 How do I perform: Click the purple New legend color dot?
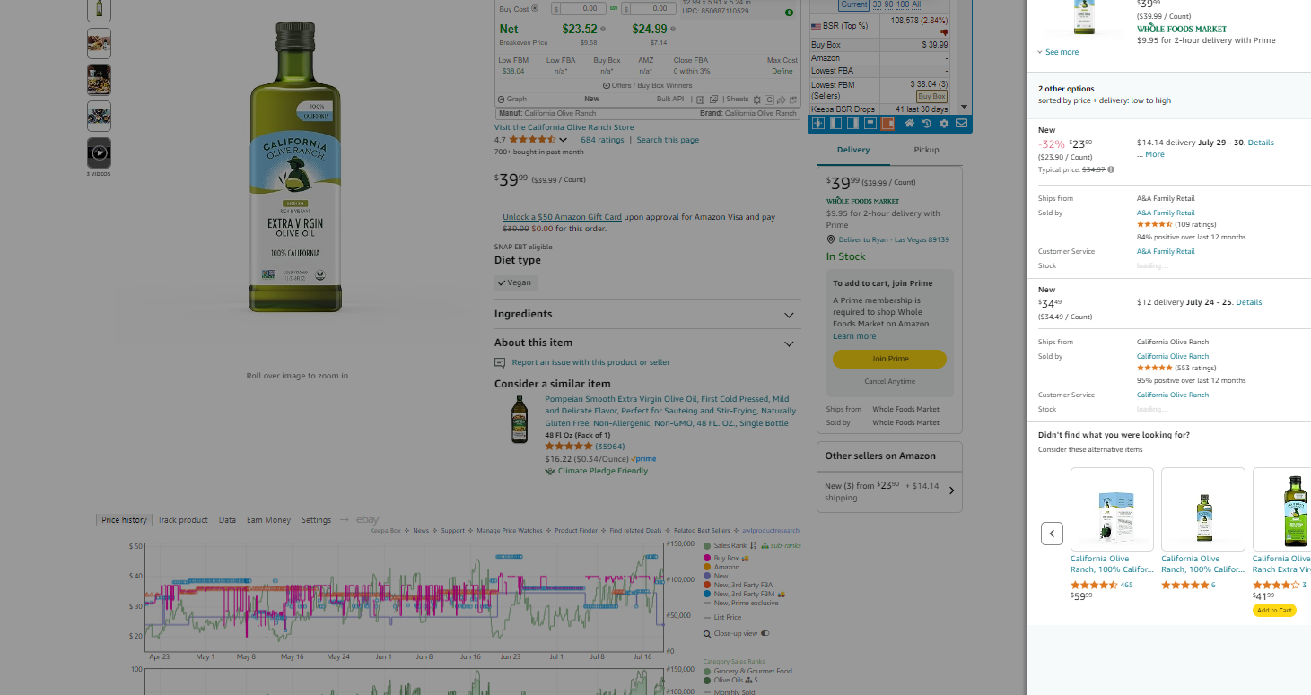coord(707,576)
